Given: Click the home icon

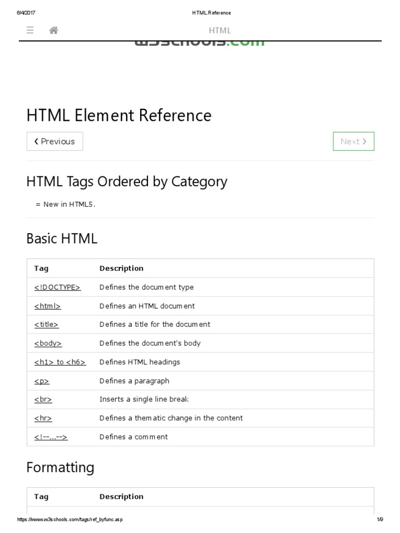Looking at the screenshot, I should point(53,30).
